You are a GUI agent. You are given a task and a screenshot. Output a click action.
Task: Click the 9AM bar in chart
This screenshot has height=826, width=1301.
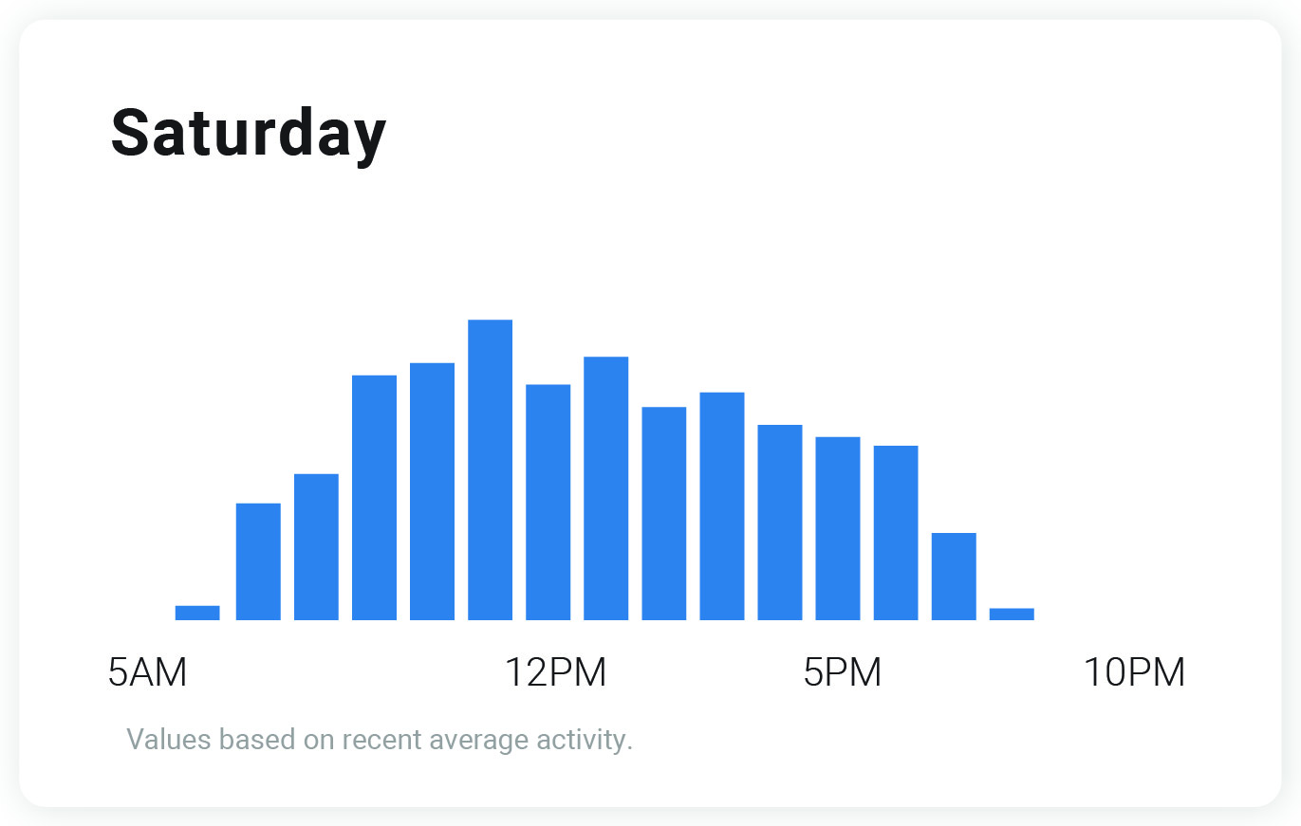[374, 498]
